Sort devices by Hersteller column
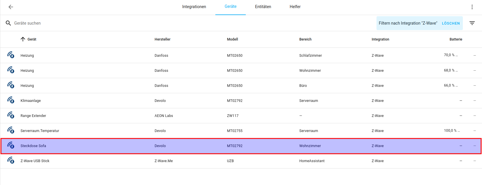This screenshot has height=185, width=482. point(162,39)
